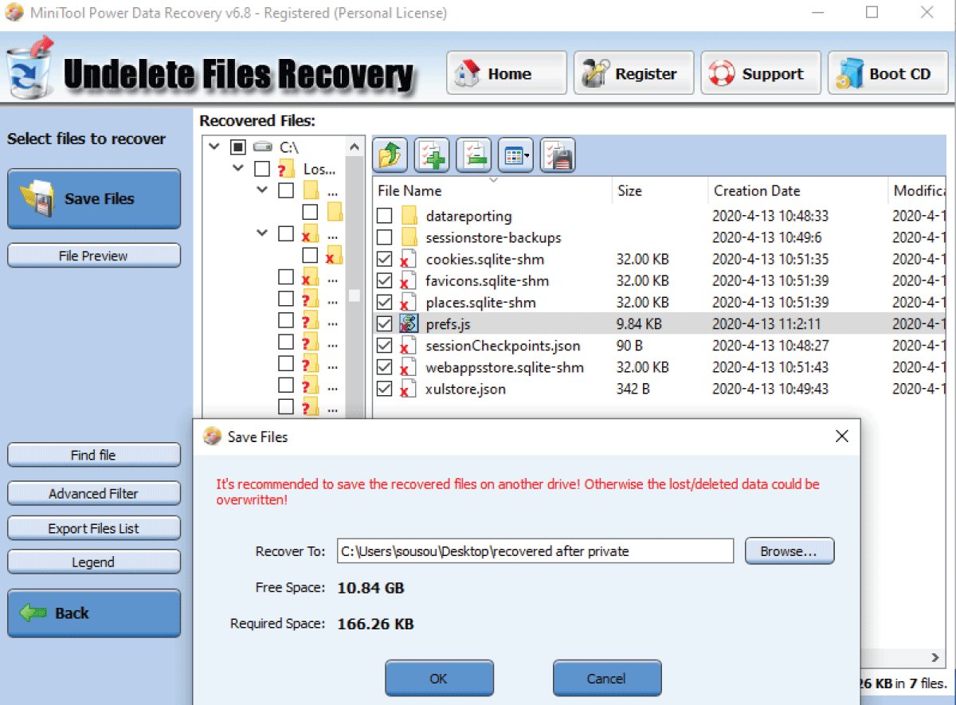Check the datareporting folder checkbox

coord(385,216)
